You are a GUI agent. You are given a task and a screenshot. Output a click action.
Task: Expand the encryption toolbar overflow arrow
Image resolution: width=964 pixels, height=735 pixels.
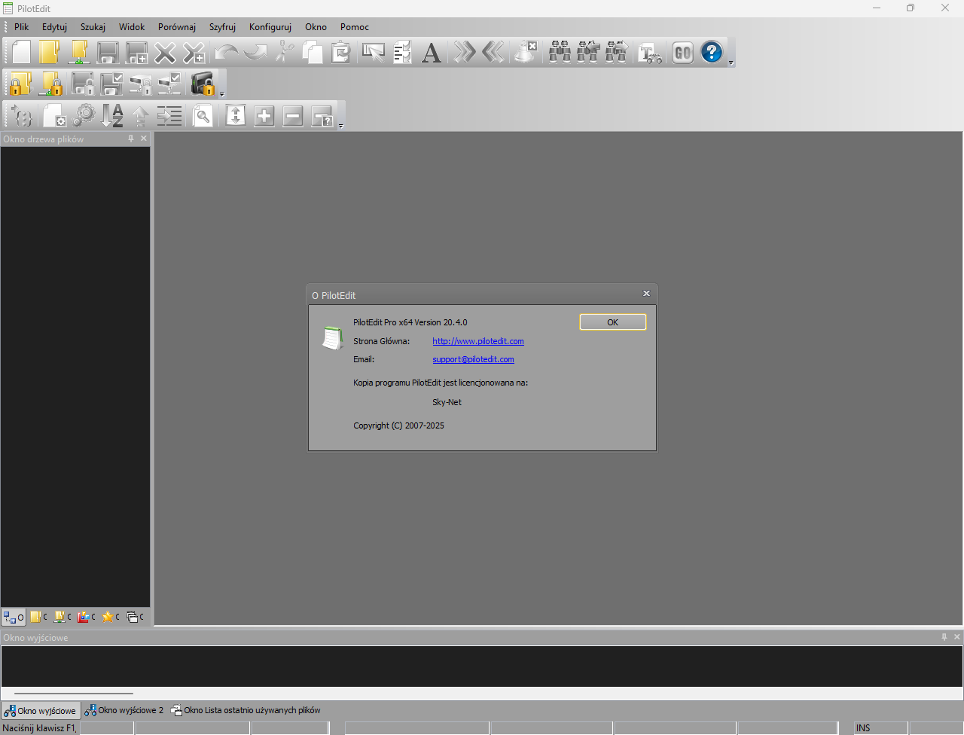222,95
